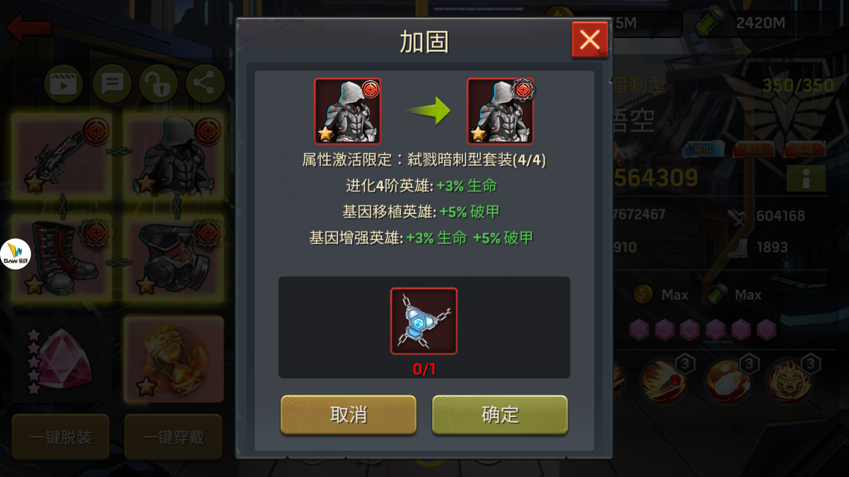The image size is (849, 477).
Task: Select the golden hourglass item slot
Action: click(174, 360)
